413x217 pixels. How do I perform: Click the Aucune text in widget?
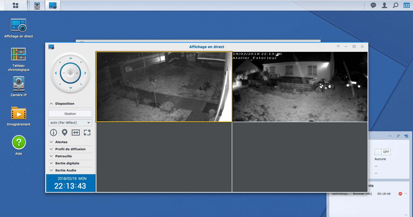[380, 159]
